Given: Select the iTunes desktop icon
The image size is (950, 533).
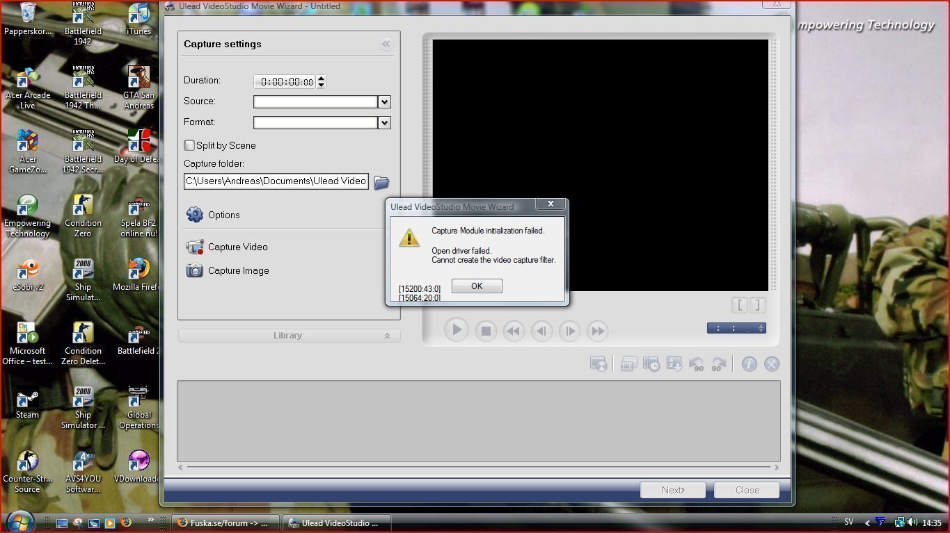Looking at the screenshot, I should 138,19.
